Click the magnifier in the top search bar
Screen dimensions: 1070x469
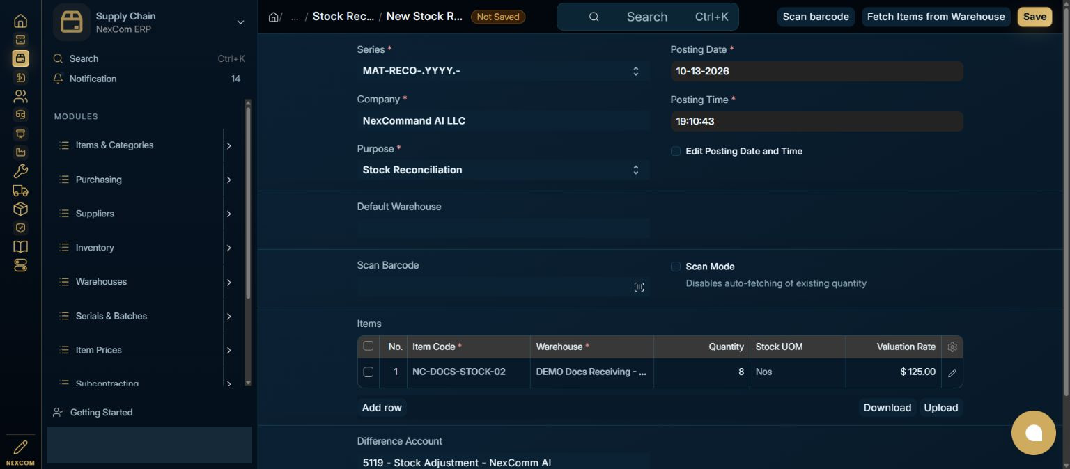pos(594,17)
